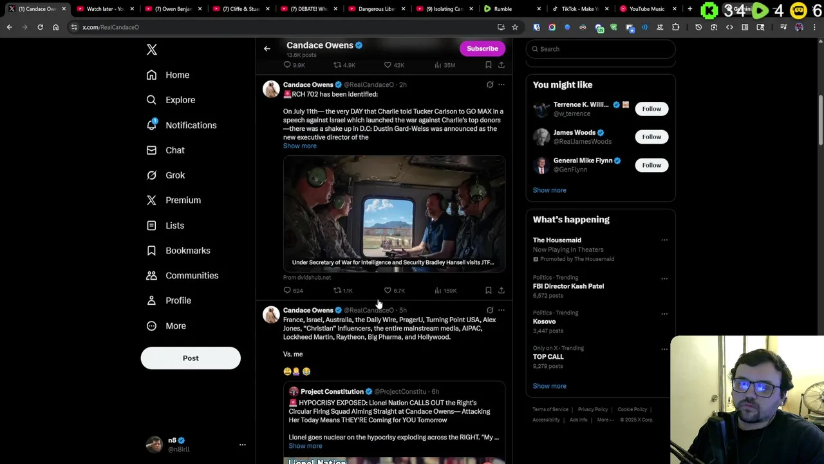Image resolution: width=824 pixels, height=464 pixels.
Task: Click Show more under What's happening
Action: point(549,386)
